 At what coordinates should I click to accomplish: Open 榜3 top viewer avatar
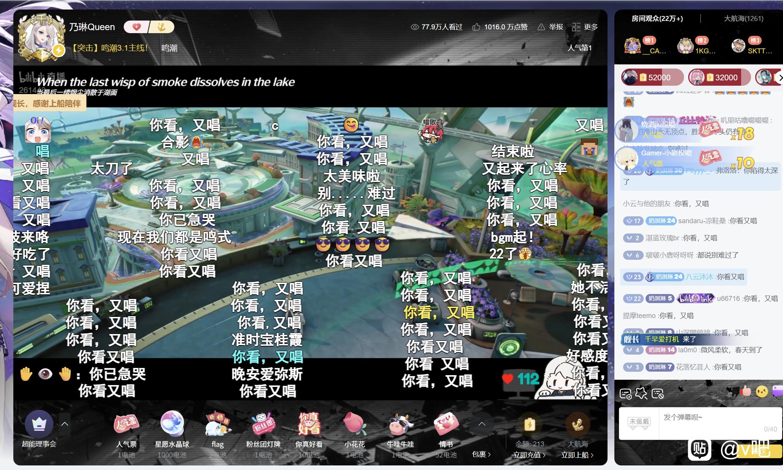(738, 46)
